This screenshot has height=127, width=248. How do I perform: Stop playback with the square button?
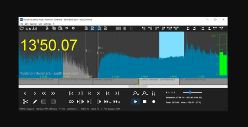point(145,102)
